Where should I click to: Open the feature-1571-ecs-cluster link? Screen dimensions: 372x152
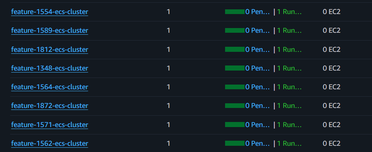(x=50, y=125)
